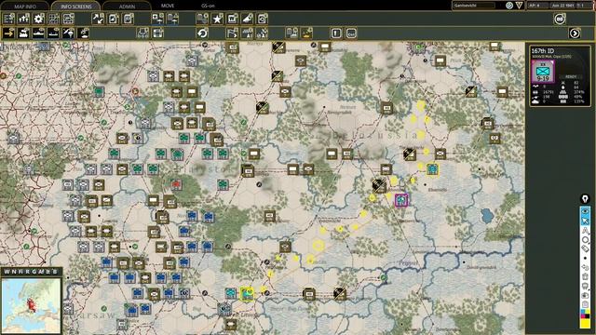Open the MAP INFO tab
The image size is (596, 335).
[25, 7]
